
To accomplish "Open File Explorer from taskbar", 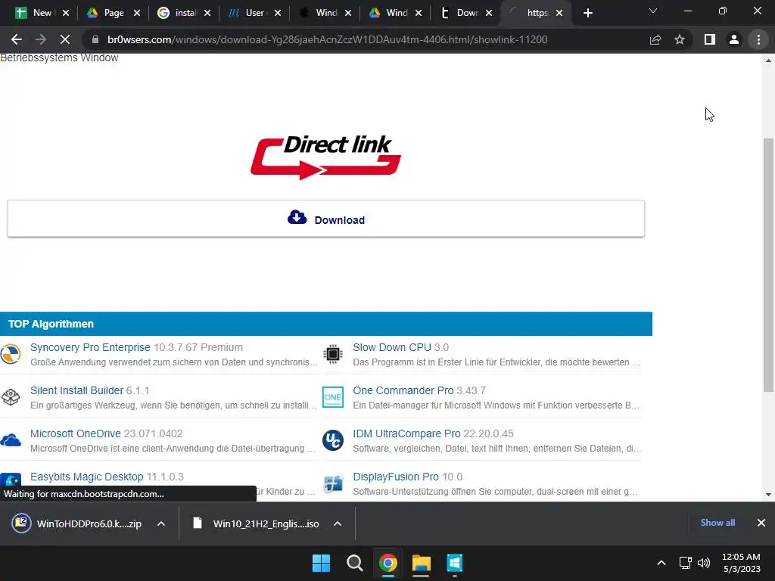I will pos(422,563).
